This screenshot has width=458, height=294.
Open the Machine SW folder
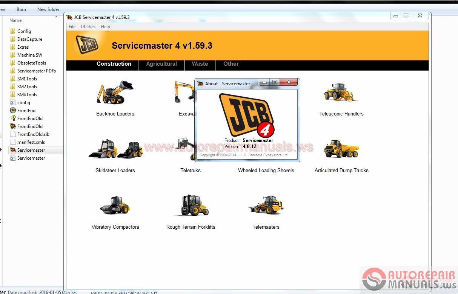(x=29, y=55)
